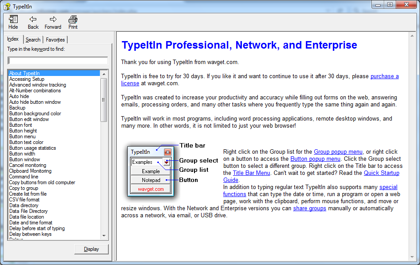Open the 'purchase a license' link
The width and height of the screenshot is (420, 265).
pos(384,76)
